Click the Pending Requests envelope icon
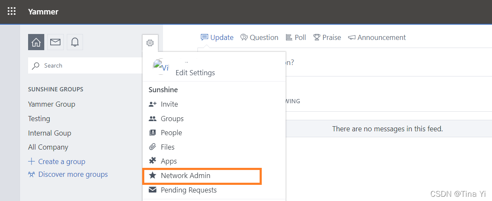 pyautogui.click(x=152, y=190)
